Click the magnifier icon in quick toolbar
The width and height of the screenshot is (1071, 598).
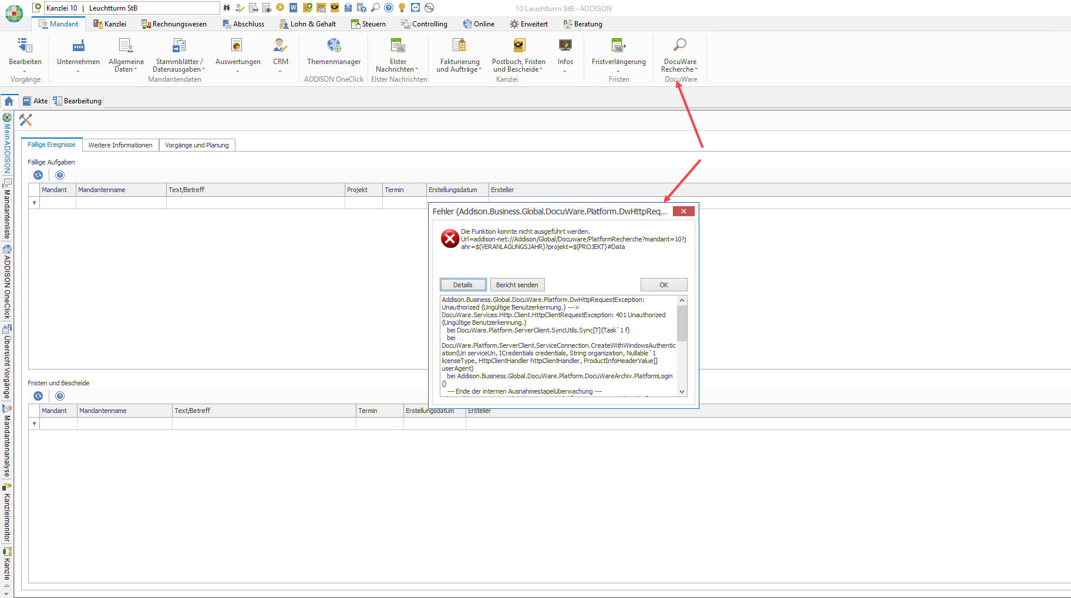tap(375, 8)
